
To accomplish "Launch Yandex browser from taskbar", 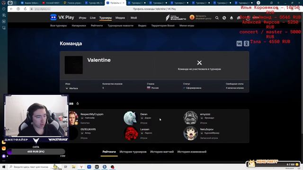I will tap(81, 167).
